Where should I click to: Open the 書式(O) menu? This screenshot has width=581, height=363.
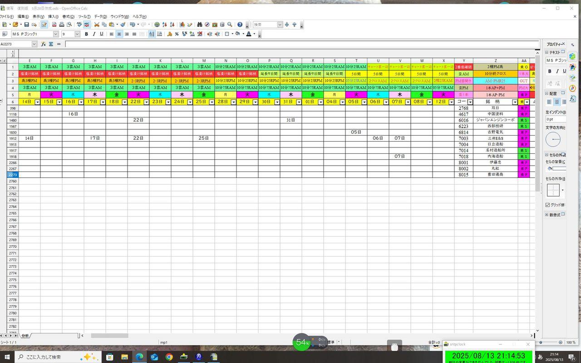(x=68, y=16)
